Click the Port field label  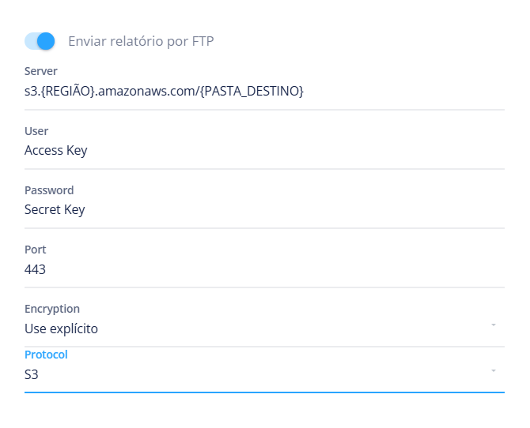tap(36, 250)
